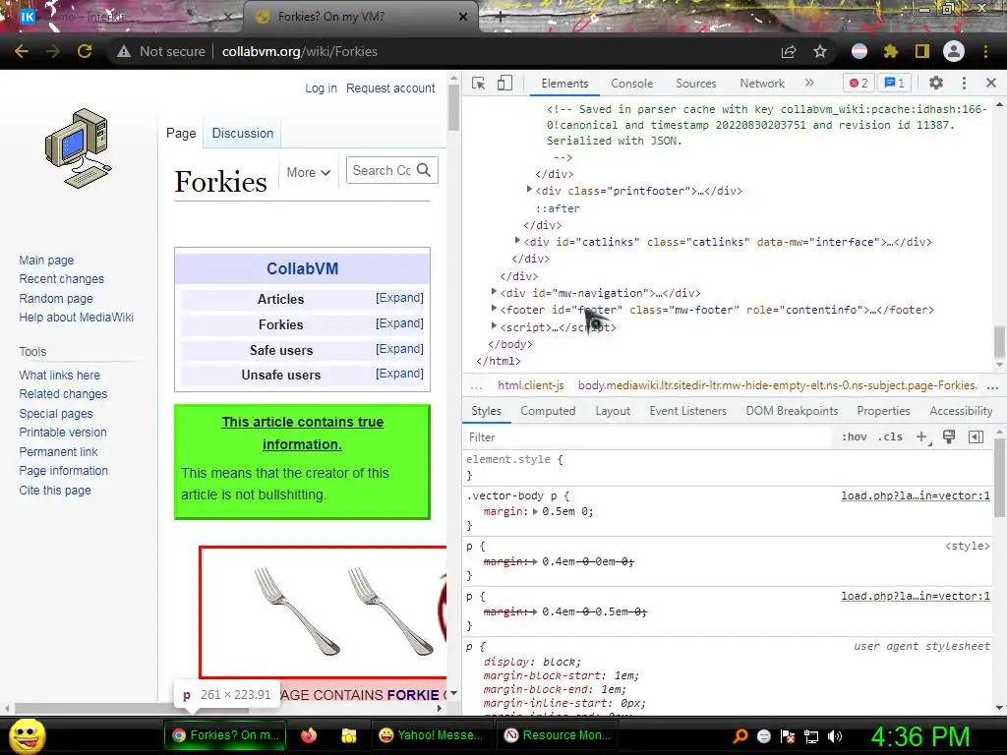This screenshot has width=1007, height=755.
Task: Bookmark this page with the star icon
Action: 820,51
